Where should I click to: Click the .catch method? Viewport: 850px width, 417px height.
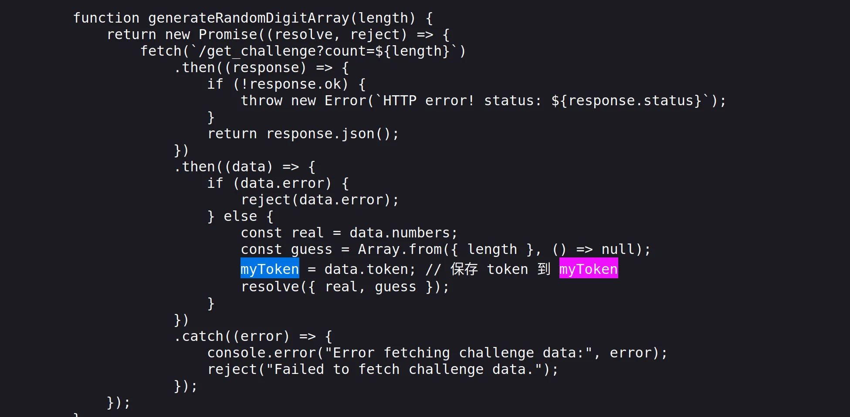coord(200,336)
